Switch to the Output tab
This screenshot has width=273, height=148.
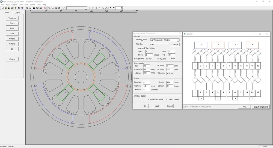pyautogui.click(x=17, y=13)
